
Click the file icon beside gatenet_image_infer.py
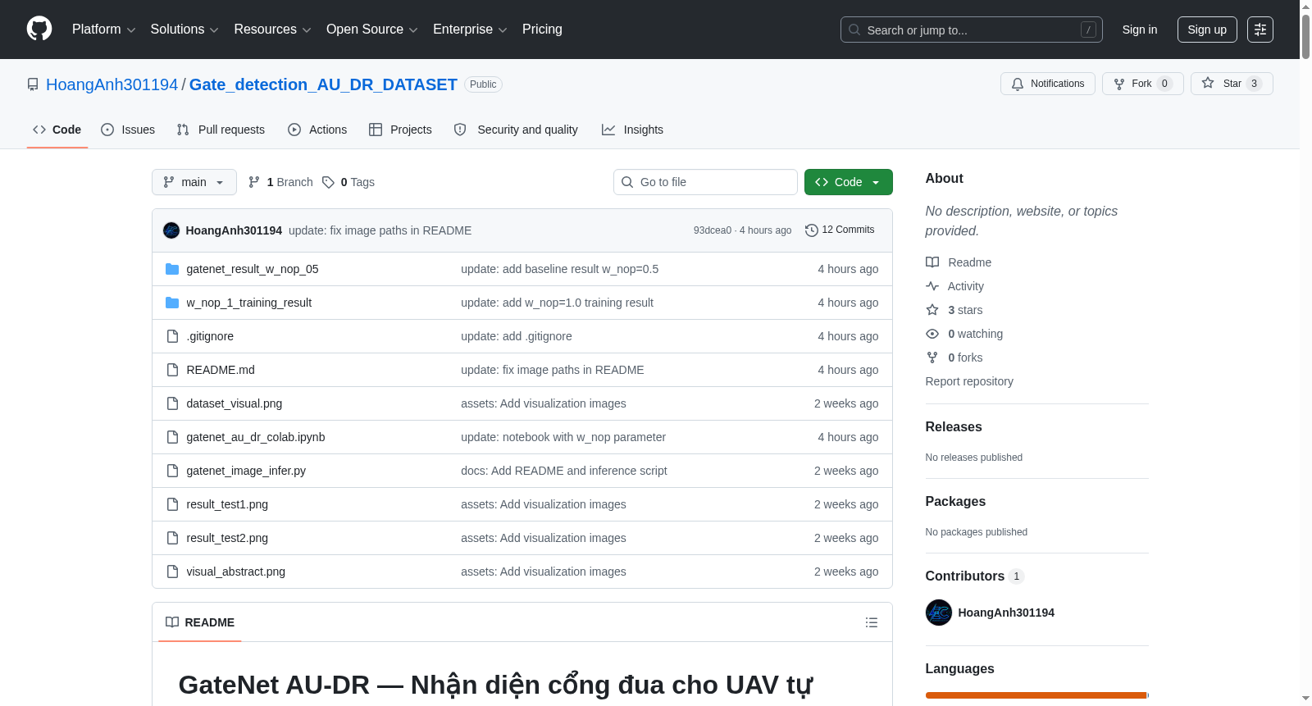(x=172, y=471)
